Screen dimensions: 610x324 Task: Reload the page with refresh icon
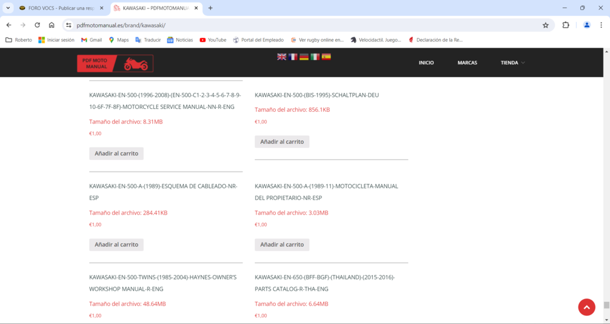click(x=38, y=25)
